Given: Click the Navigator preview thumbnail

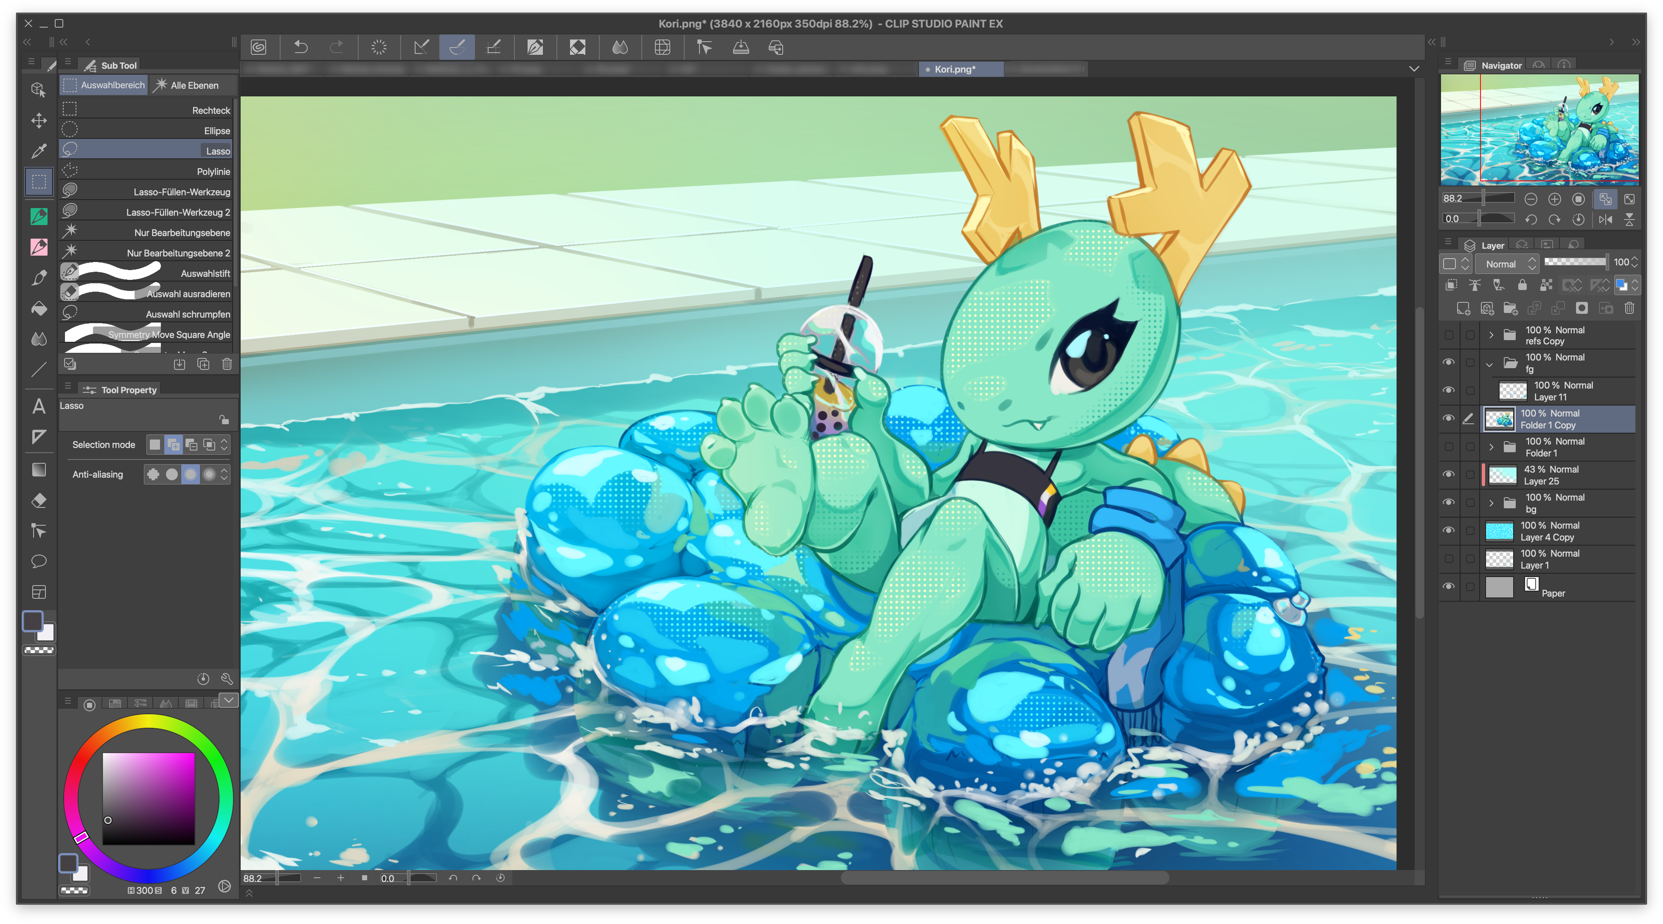Looking at the screenshot, I should click(x=1540, y=129).
